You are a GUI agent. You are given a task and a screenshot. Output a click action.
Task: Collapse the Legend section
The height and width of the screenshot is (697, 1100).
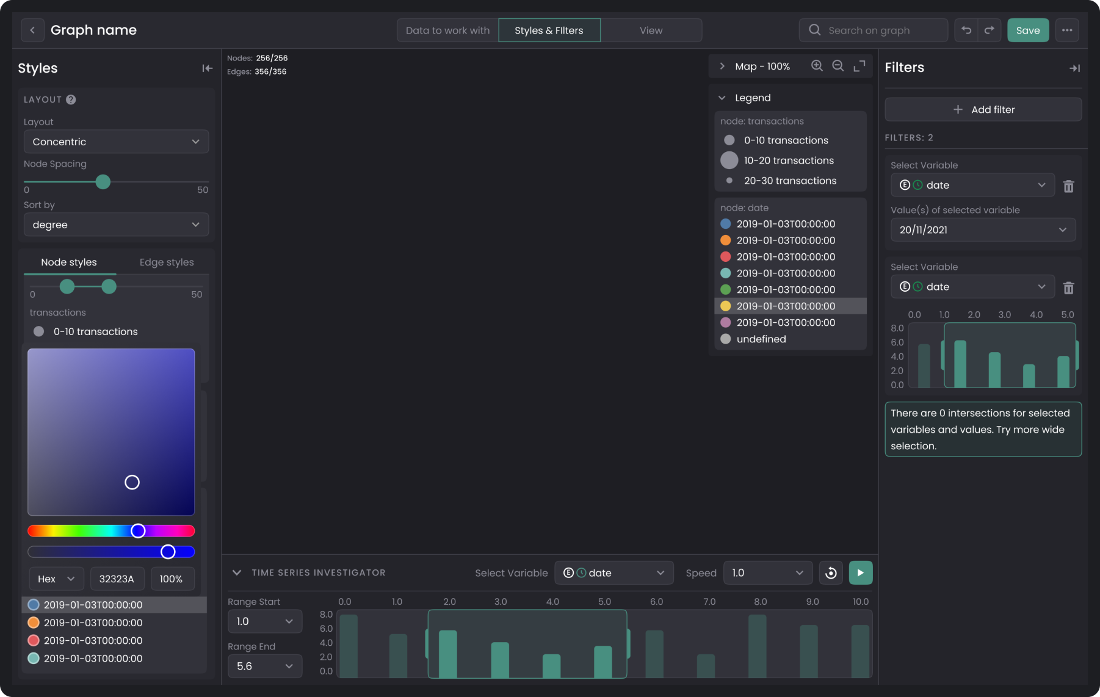[722, 98]
